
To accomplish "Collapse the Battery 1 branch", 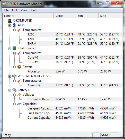I will click(10, 90).
